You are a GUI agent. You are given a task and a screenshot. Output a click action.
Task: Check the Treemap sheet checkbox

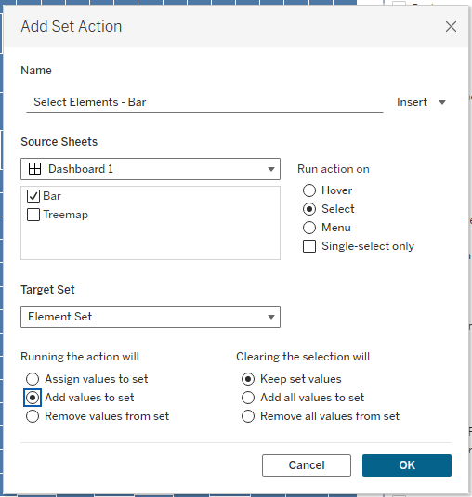(x=33, y=215)
